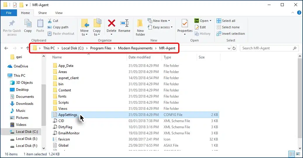Open the File menu tab

[x=9, y=13]
